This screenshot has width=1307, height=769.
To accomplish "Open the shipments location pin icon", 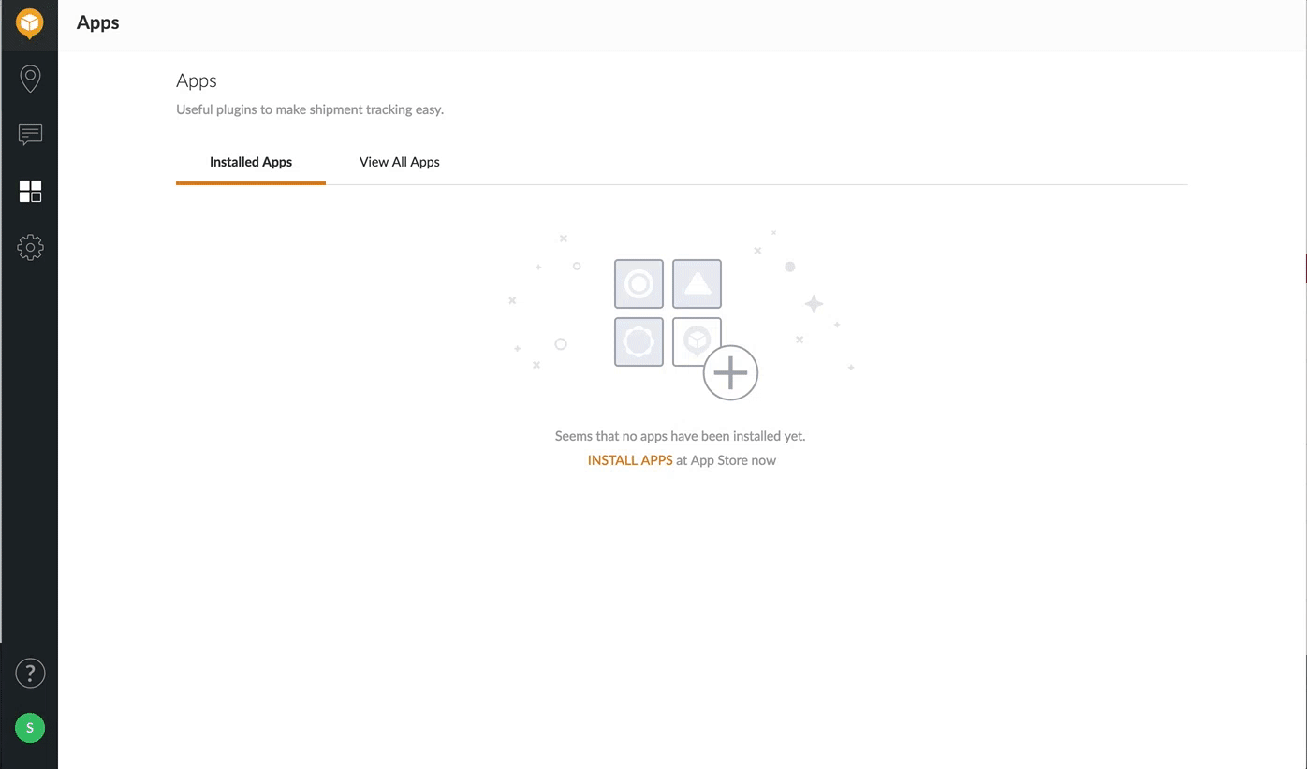I will tap(30, 79).
